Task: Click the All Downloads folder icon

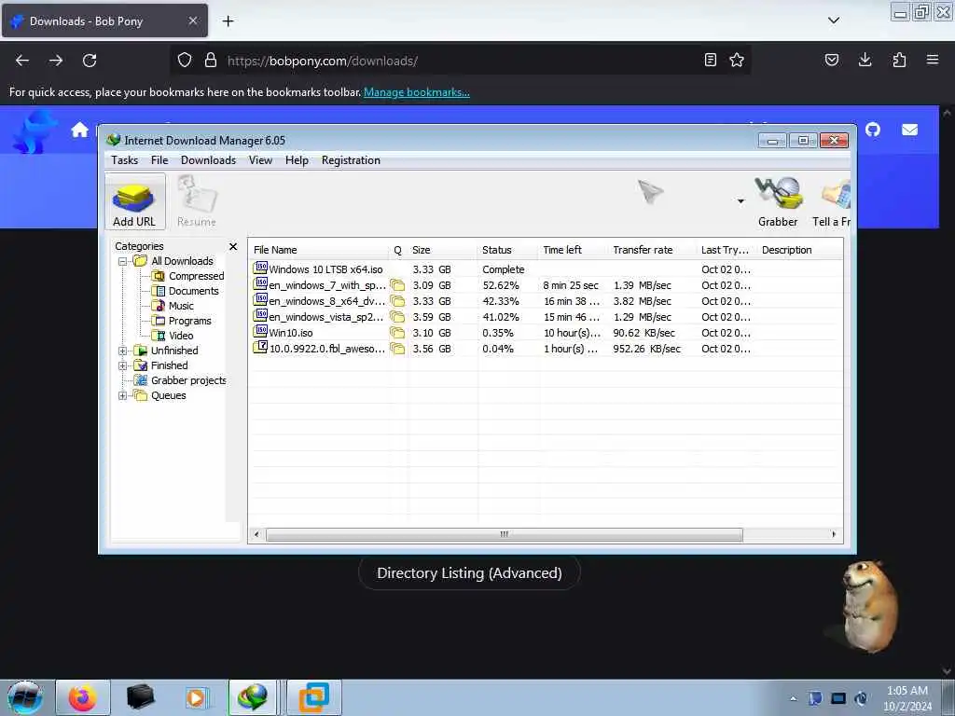Action: pyautogui.click(x=140, y=261)
